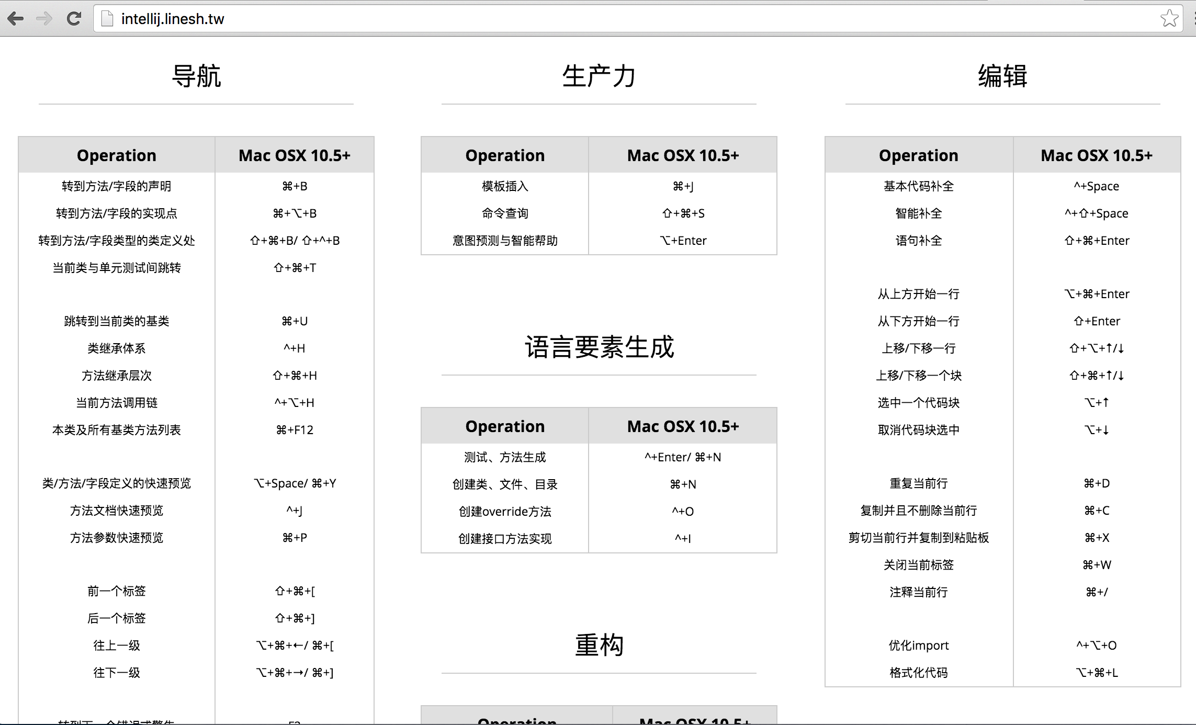Click the 语言要素生成 heading
Viewport: 1196px width, 725px height.
pyautogui.click(x=599, y=347)
